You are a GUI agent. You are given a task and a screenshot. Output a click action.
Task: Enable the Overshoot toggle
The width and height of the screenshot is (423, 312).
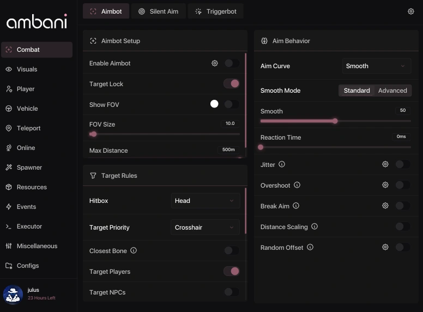pyautogui.click(x=403, y=185)
